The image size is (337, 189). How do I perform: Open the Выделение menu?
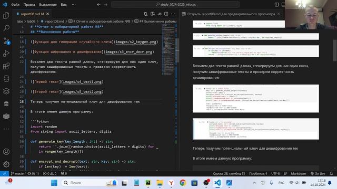[48, 5]
